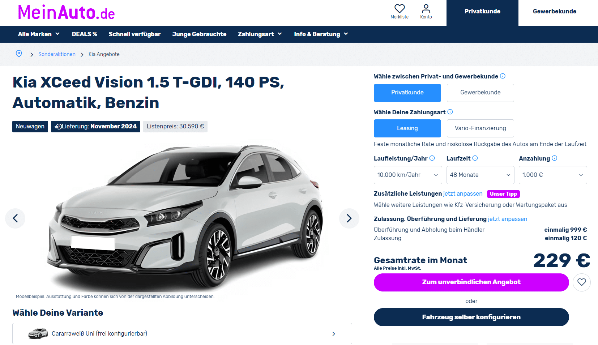
Task: Save offer with heart button
Action: (581, 282)
